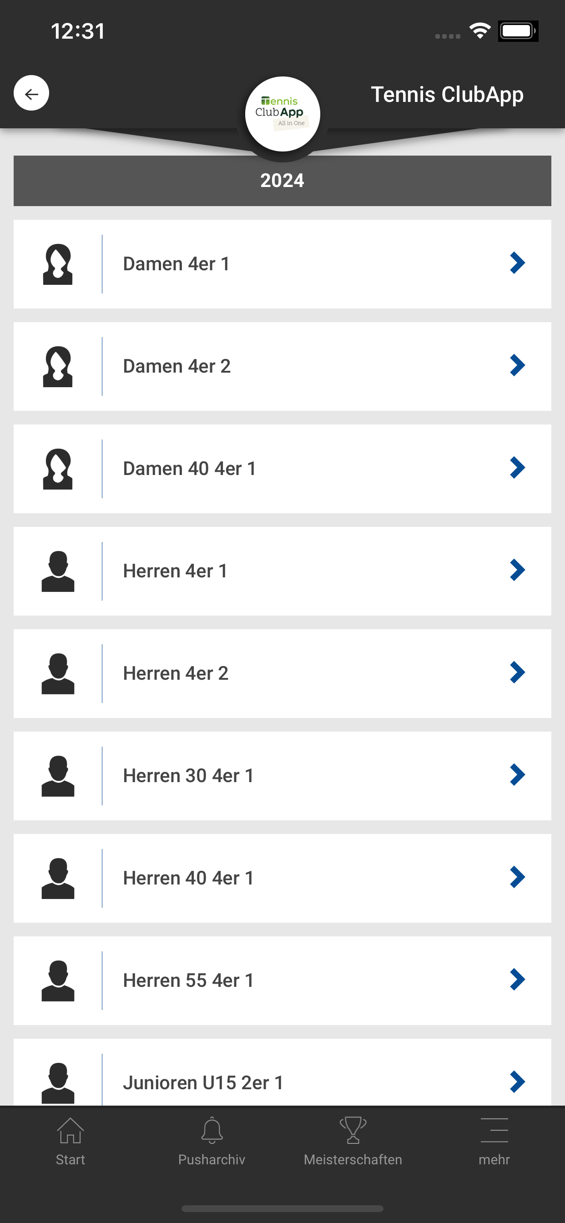The image size is (565, 1223).
Task: Tap the Damen 4er 1 female avatar icon
Action: tap(58, 264)
